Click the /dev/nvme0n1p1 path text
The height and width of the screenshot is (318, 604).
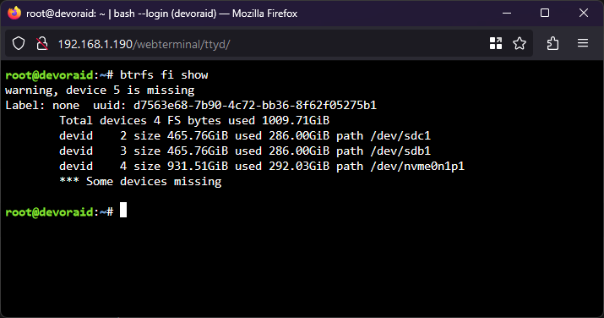tap(417, 166)
